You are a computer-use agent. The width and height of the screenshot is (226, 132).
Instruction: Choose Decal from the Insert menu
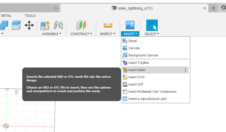156,41
